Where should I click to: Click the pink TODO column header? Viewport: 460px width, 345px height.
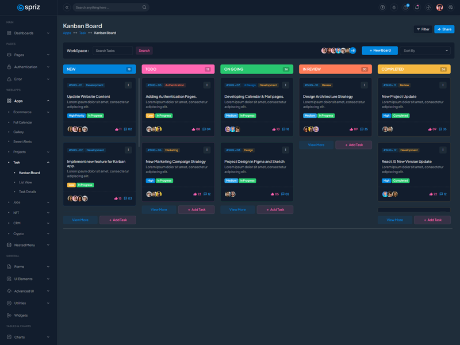click(178, 69)
